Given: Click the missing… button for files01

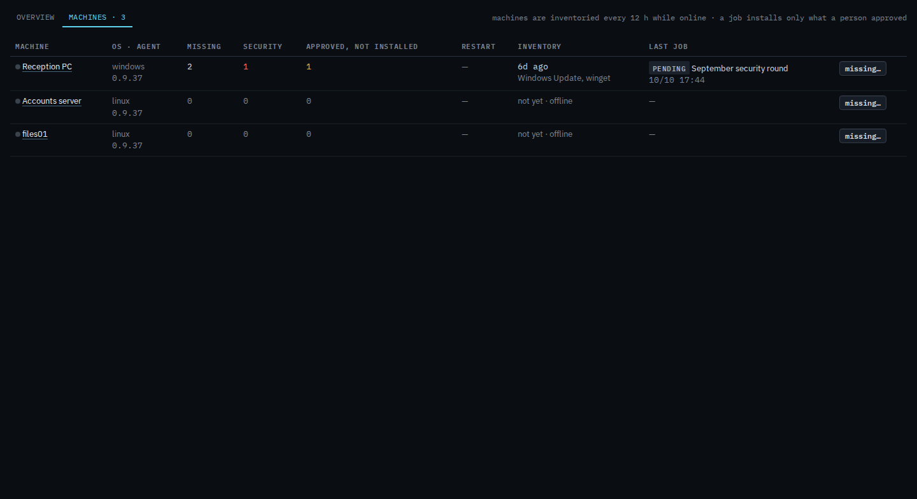Looking at the screenshot, I should pos(862,136).
